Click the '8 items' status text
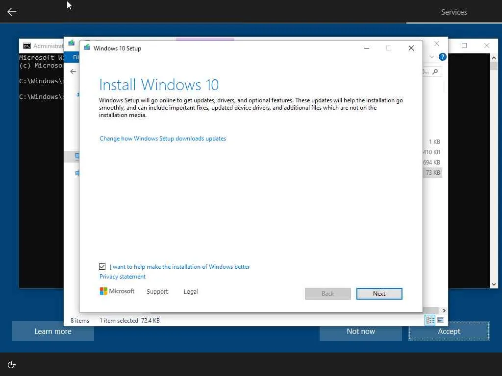The image size is (502, 376). point(80,320)
